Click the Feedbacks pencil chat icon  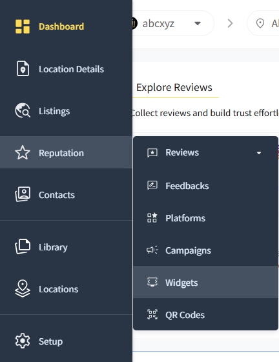152,185
